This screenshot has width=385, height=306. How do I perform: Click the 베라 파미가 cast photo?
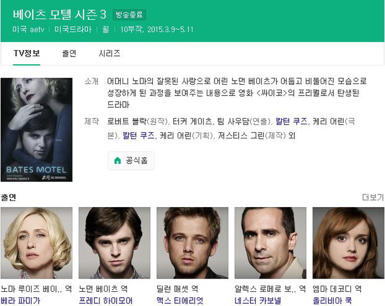pos(37,243)
